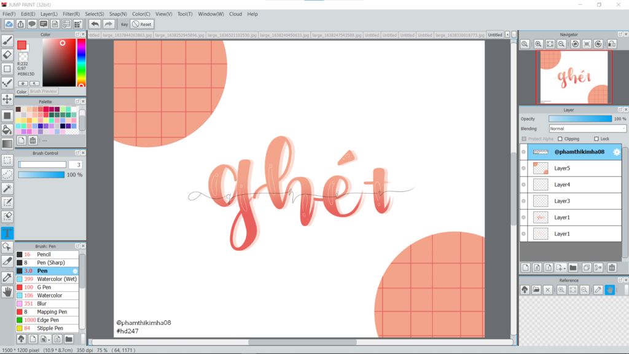Select the Brush tool in left toolbar
This screenshot has height=354, width=629.
tap(7, 40)
